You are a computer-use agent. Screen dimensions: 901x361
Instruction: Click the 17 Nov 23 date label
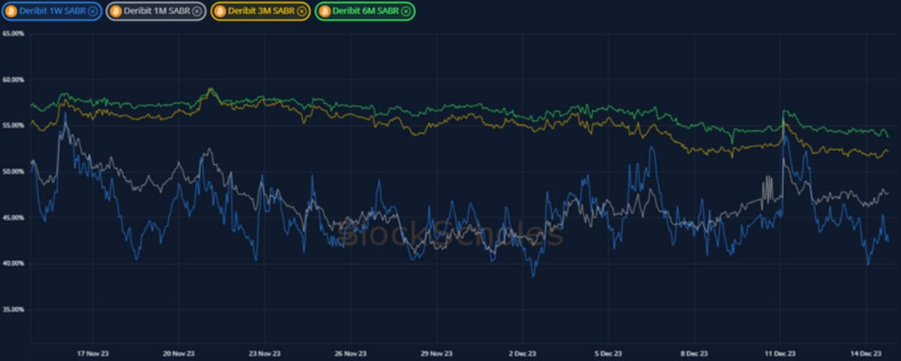point(92,353)
